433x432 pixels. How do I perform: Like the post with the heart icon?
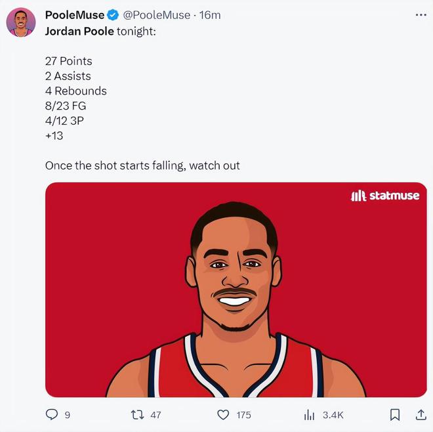point(223,415)
